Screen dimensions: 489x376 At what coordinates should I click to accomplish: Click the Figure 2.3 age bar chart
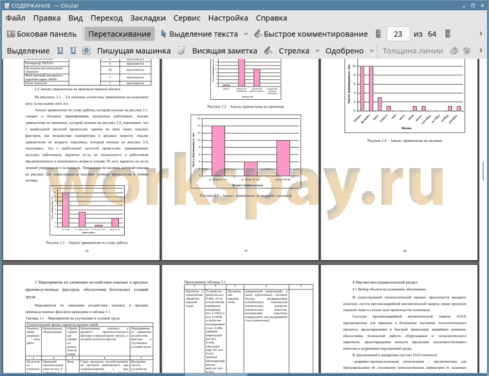(x=246, y=151)
